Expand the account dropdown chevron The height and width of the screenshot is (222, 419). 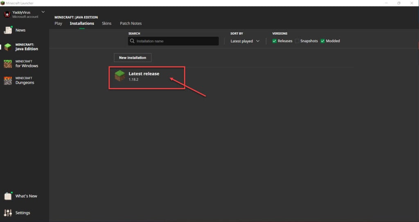[x=43, y=12]
